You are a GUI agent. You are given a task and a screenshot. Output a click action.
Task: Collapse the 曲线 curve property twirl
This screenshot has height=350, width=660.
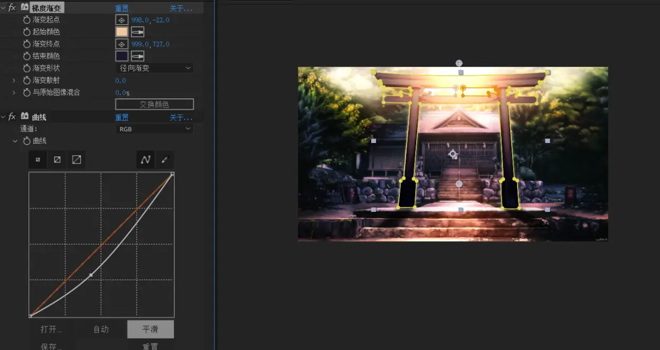click(x=15, y=141)
